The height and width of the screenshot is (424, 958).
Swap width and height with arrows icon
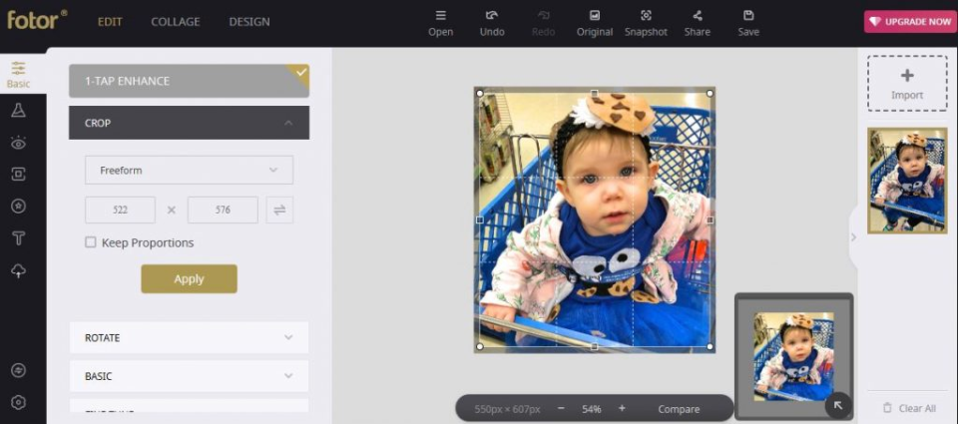279,210
